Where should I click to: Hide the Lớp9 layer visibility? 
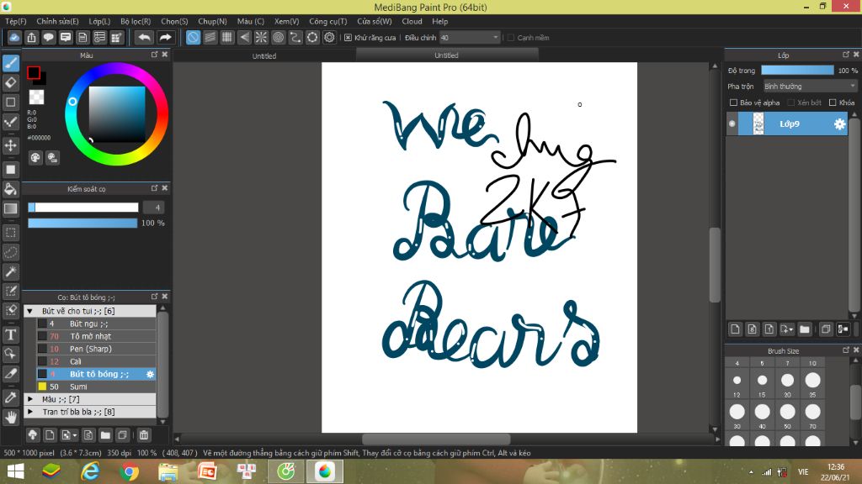click(732, 124)
